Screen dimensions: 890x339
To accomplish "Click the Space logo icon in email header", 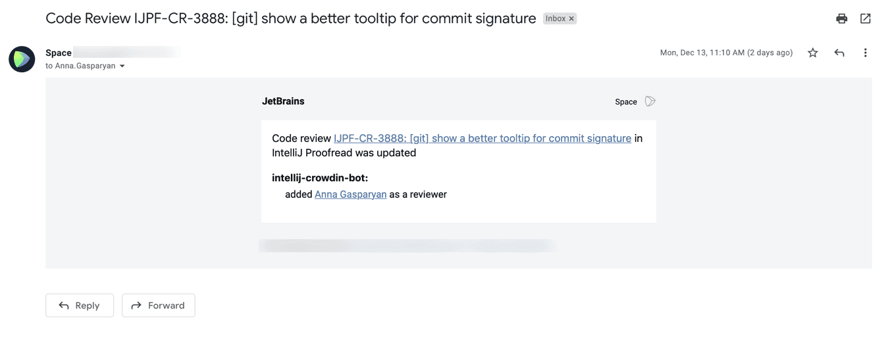I will click(650, 101).
